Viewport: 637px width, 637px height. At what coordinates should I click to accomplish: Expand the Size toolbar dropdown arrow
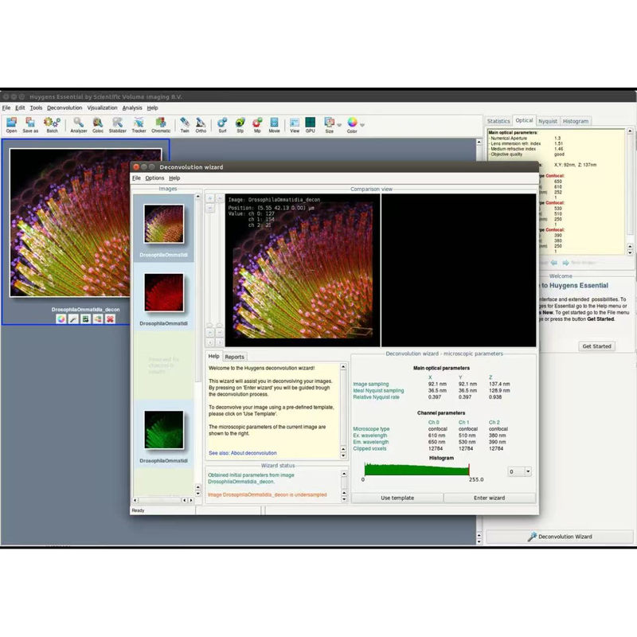coord(339,125)
